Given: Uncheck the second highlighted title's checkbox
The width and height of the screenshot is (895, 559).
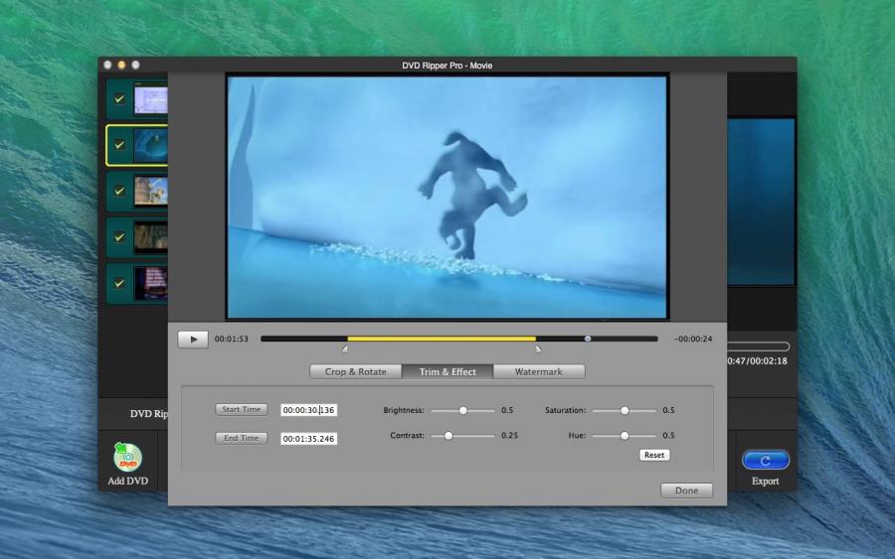Looking at the screenshot, I should pos(119,145).
